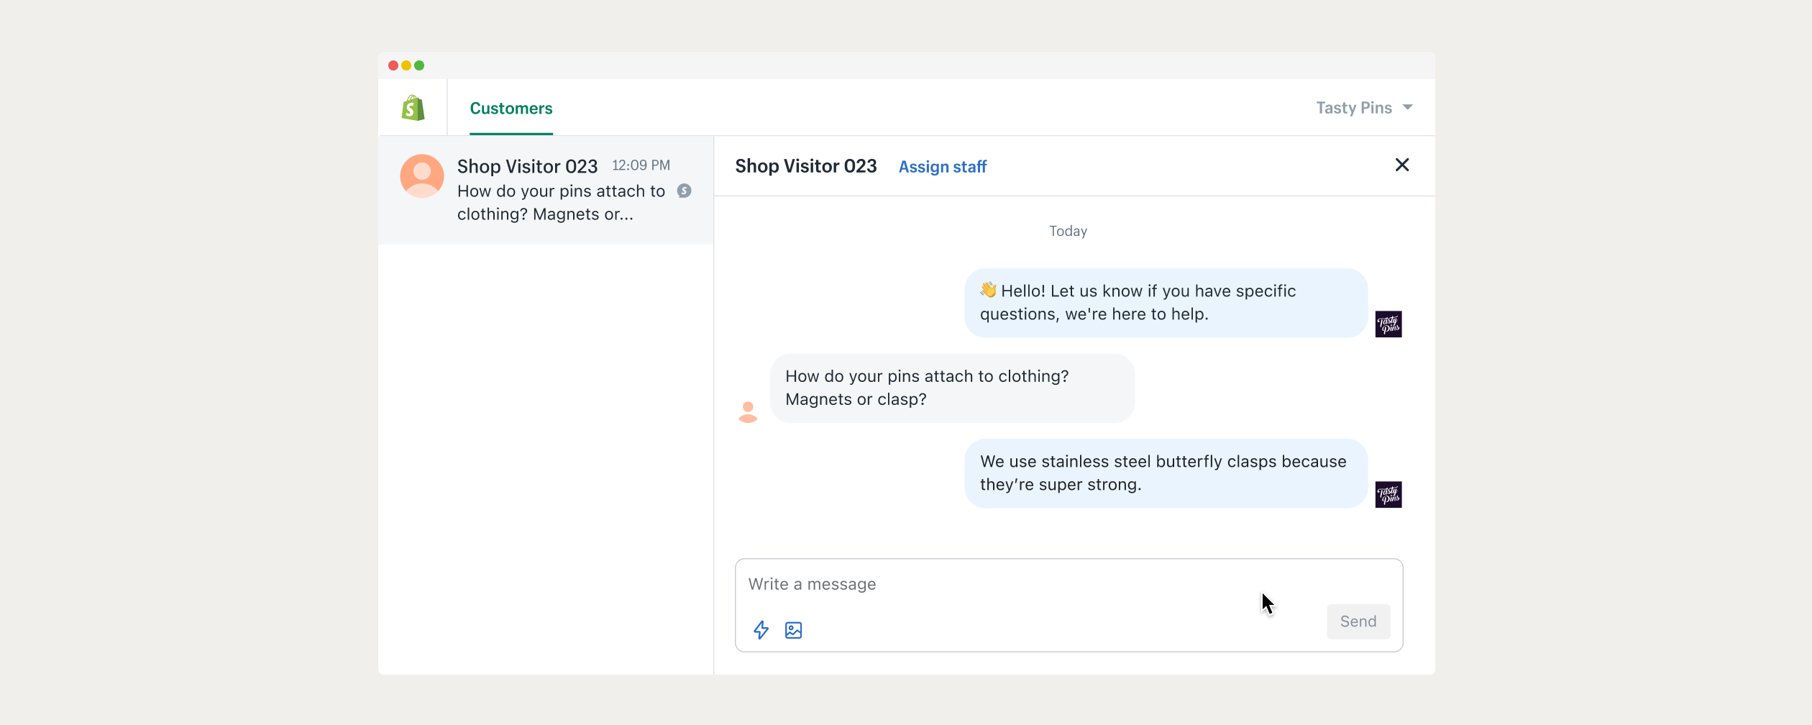
Task: Click the Send button
Action: coord(1358,621)
